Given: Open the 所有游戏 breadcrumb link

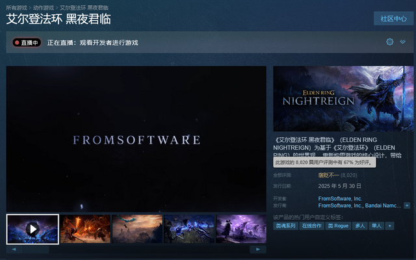Looking at the screenshot, I should tap(17, 8).
